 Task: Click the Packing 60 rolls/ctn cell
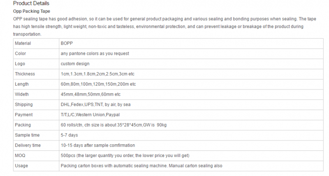point(191,125)
